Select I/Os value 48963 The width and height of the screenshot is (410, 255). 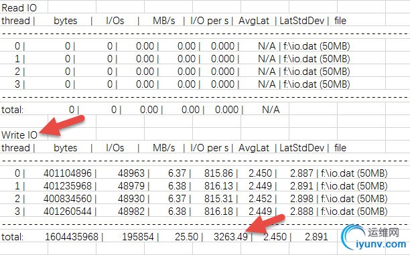pyautogui.click(x=131, y=173)
